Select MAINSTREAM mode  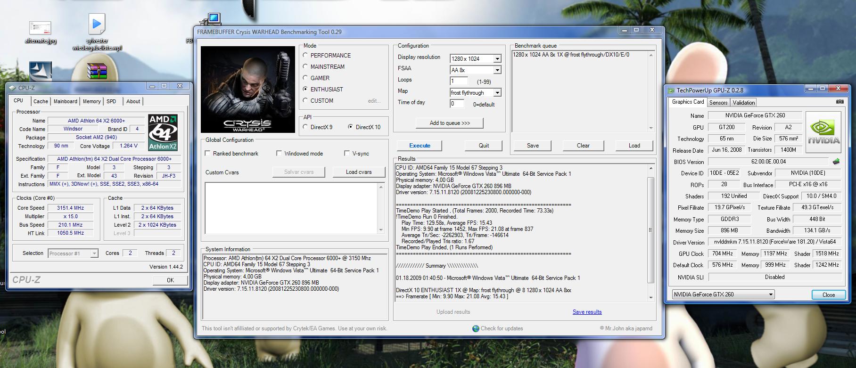pos(305,66)
